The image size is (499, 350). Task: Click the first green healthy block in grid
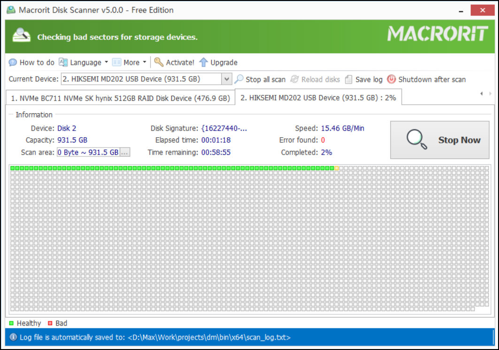[x=12, y=168]
